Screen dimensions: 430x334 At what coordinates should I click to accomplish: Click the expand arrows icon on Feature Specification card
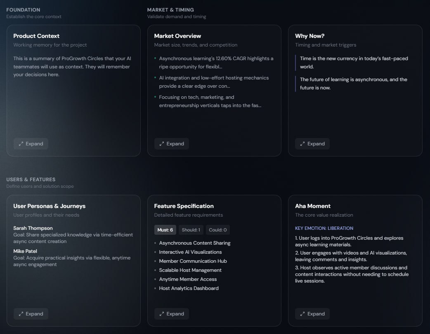tap(162, 313)
